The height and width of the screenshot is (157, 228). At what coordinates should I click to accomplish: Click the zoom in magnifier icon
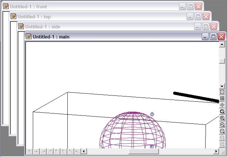(x=222, y=125)
